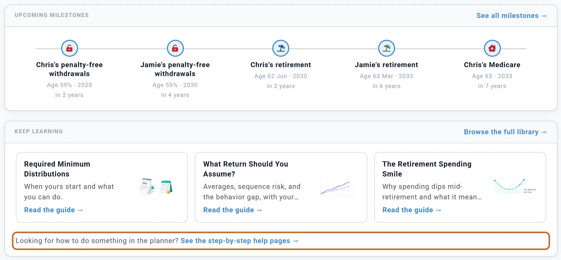Click the in 7 years text
561x260 pixels.
pyautogui.click(x=492, y=86)
